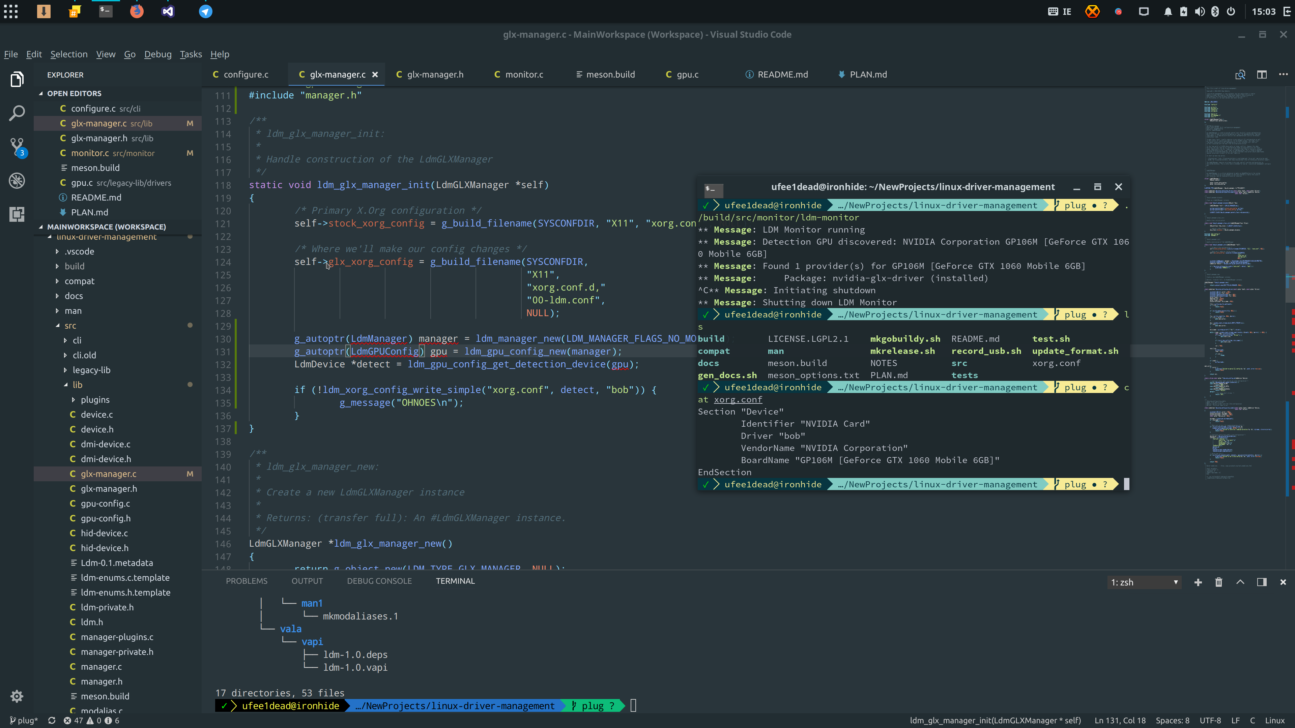This screenshot has width=1295, height=728.
Task: Click the volume icon in system tray
Action: (x=1200, y=11)
